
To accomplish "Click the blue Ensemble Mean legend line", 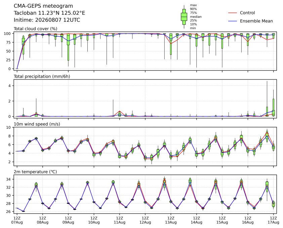I will tap(233, 21).
